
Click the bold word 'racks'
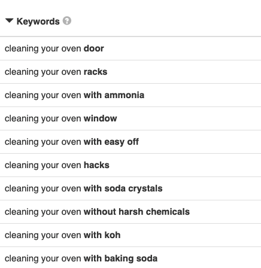(95, 72)
